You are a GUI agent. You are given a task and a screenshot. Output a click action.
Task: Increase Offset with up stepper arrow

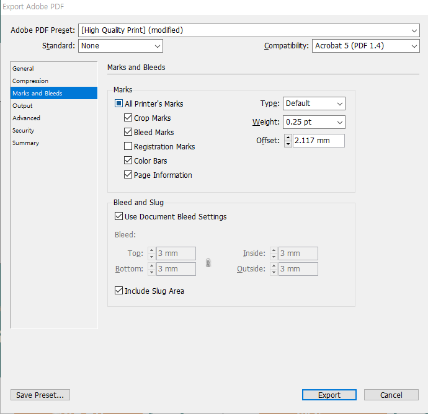[288, 138]
